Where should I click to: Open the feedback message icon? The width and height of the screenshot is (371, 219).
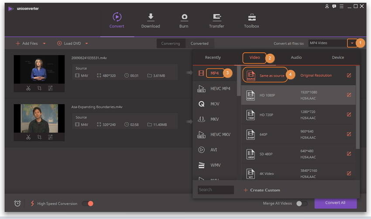[x=334, y=7]
